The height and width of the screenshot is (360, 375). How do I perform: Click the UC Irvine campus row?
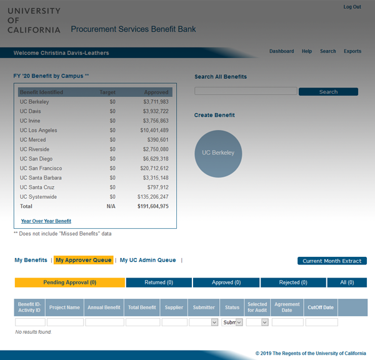pyautogui.click(x=95, y=121)
